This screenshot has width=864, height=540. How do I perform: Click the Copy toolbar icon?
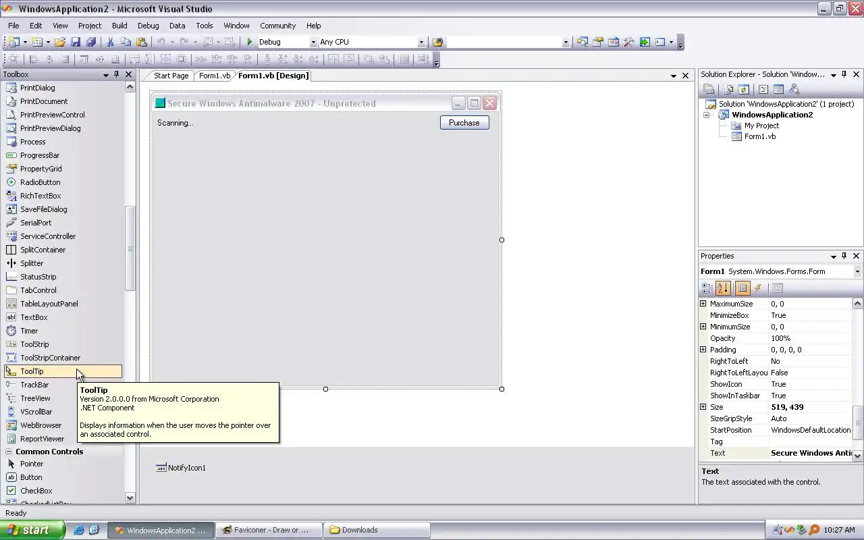click(126, 42)
